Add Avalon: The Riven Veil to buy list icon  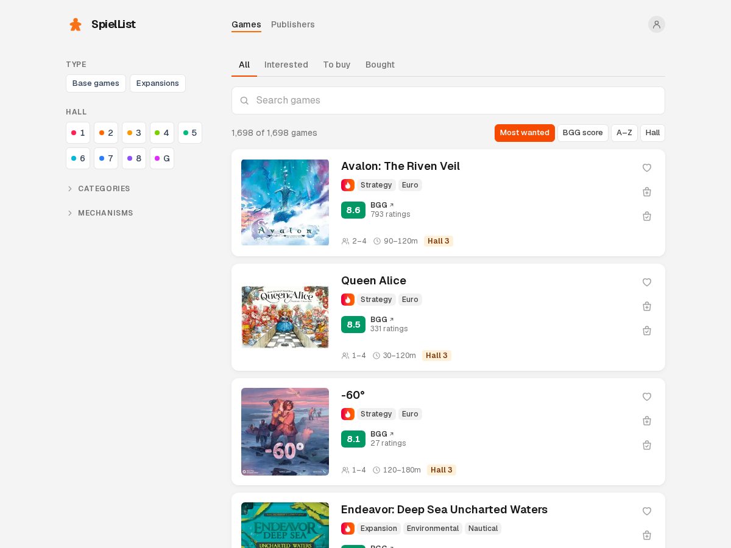(647, 192)
